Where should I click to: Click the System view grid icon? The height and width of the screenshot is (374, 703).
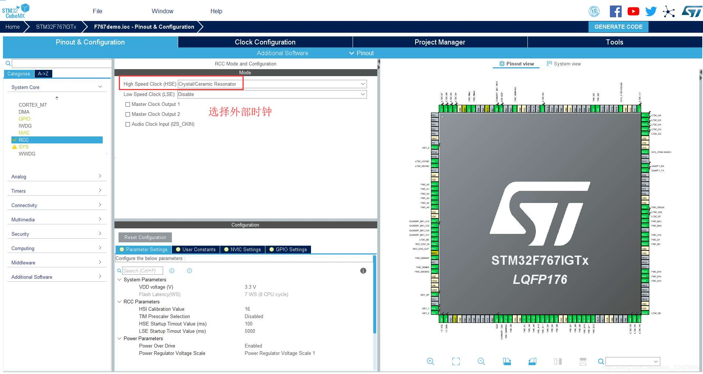[550, 63]
